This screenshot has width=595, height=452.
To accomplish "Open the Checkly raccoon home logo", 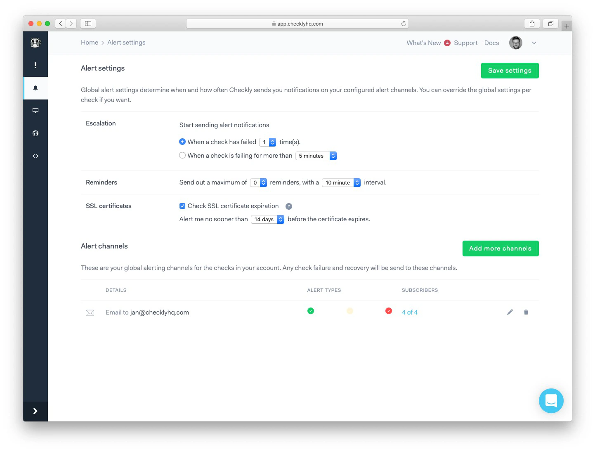I will point(35,43).
